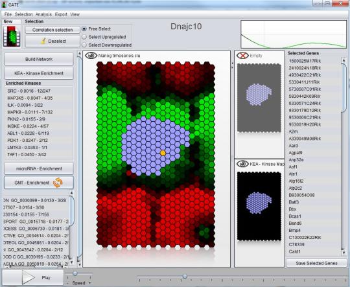Click the Build Network button

point(39,59)
